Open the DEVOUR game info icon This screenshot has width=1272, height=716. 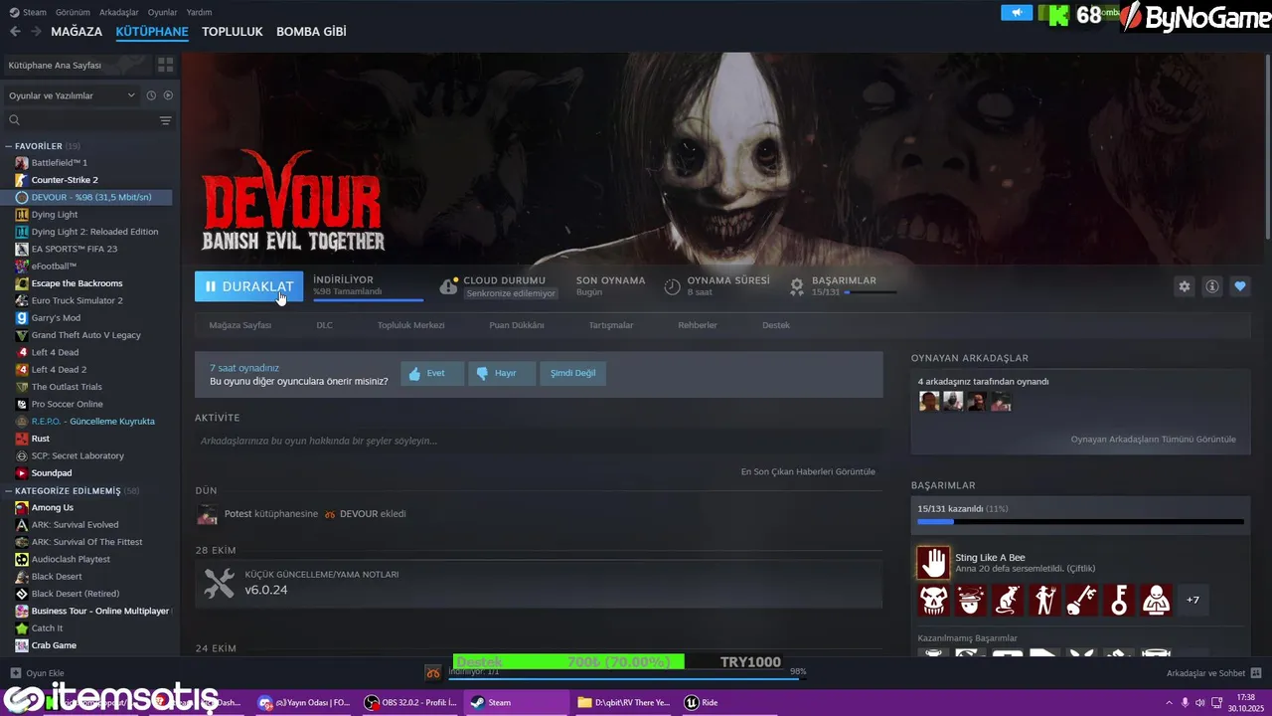(x=1211, y=286)
